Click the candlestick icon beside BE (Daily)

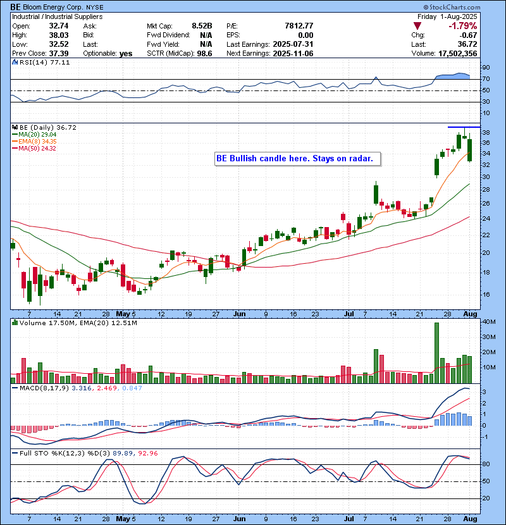click(15, 127)
